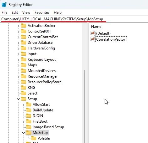Open the View menu

click(x=26, y=13)
